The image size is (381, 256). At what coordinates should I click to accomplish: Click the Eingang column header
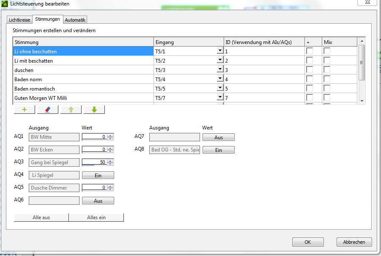[189, 42]
